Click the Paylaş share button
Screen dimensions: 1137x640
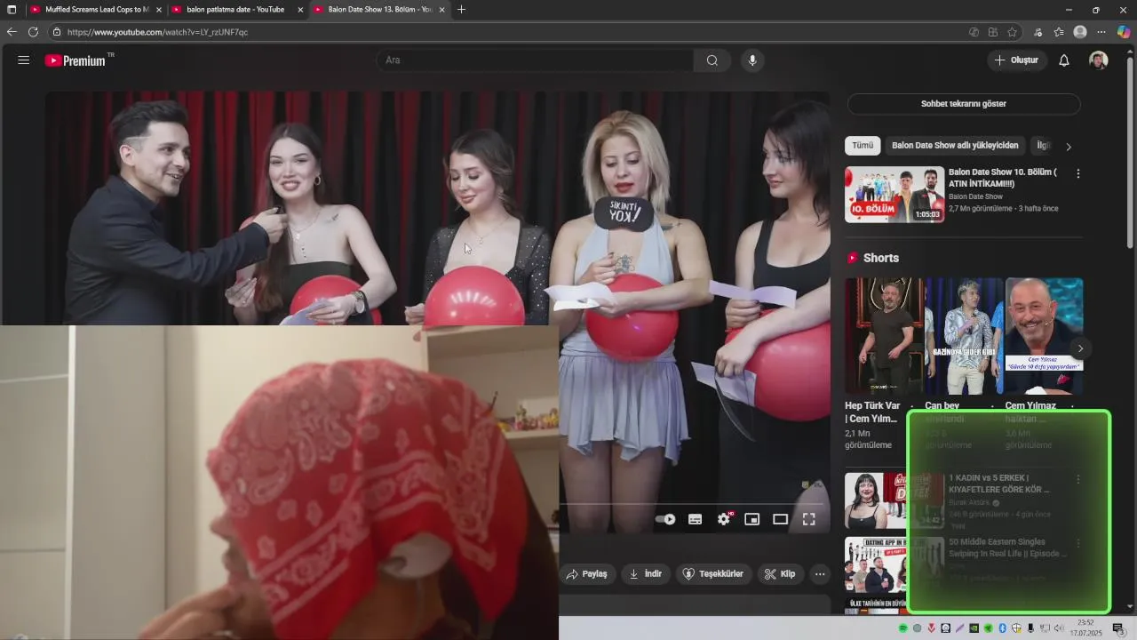(x=587, y=574)
